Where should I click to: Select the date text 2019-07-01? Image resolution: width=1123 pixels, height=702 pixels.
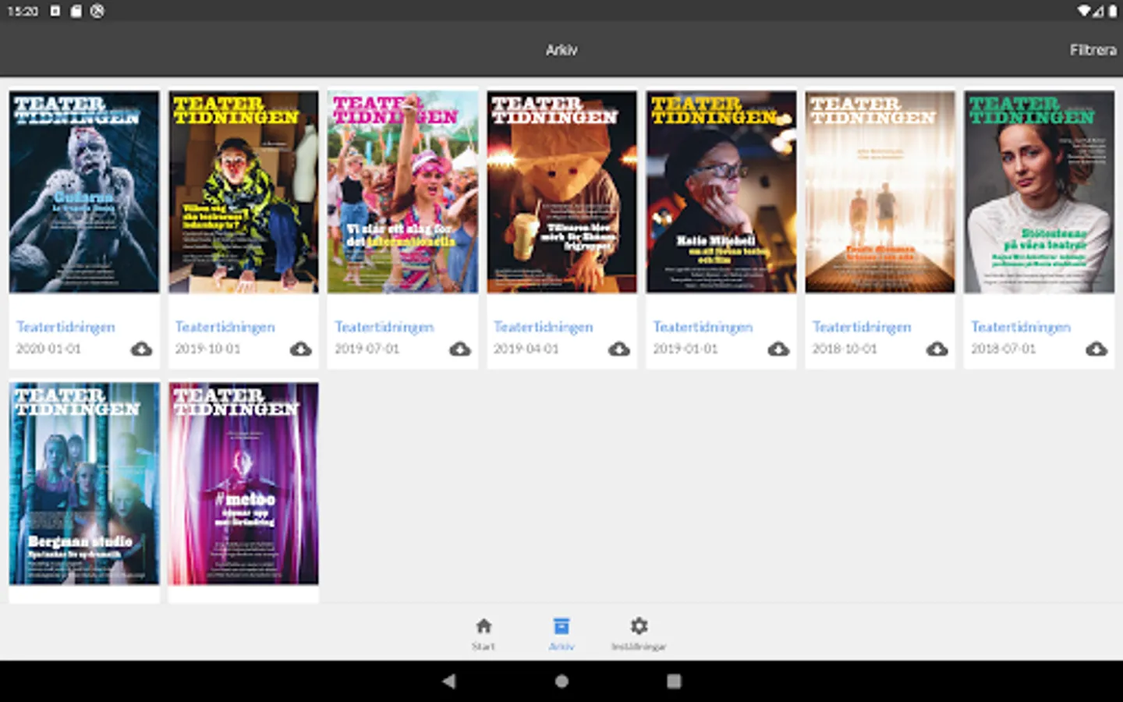point(367,349)
